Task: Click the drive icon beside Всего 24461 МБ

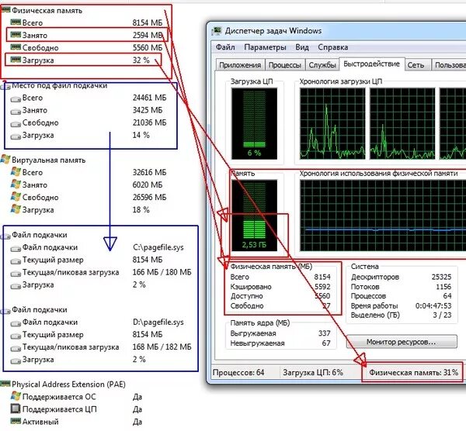Action: 16,98
